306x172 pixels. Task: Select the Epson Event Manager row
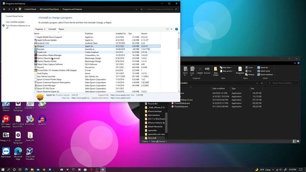pyautogui.click(x=97, y=86)
